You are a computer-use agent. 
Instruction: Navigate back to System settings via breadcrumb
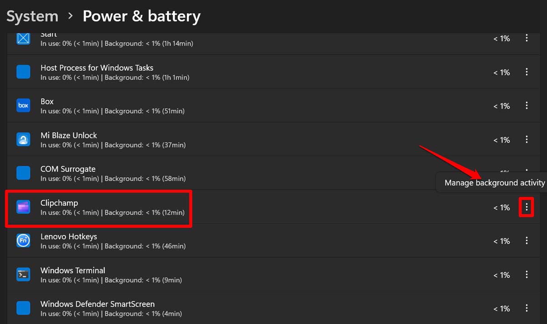[32, 16]
